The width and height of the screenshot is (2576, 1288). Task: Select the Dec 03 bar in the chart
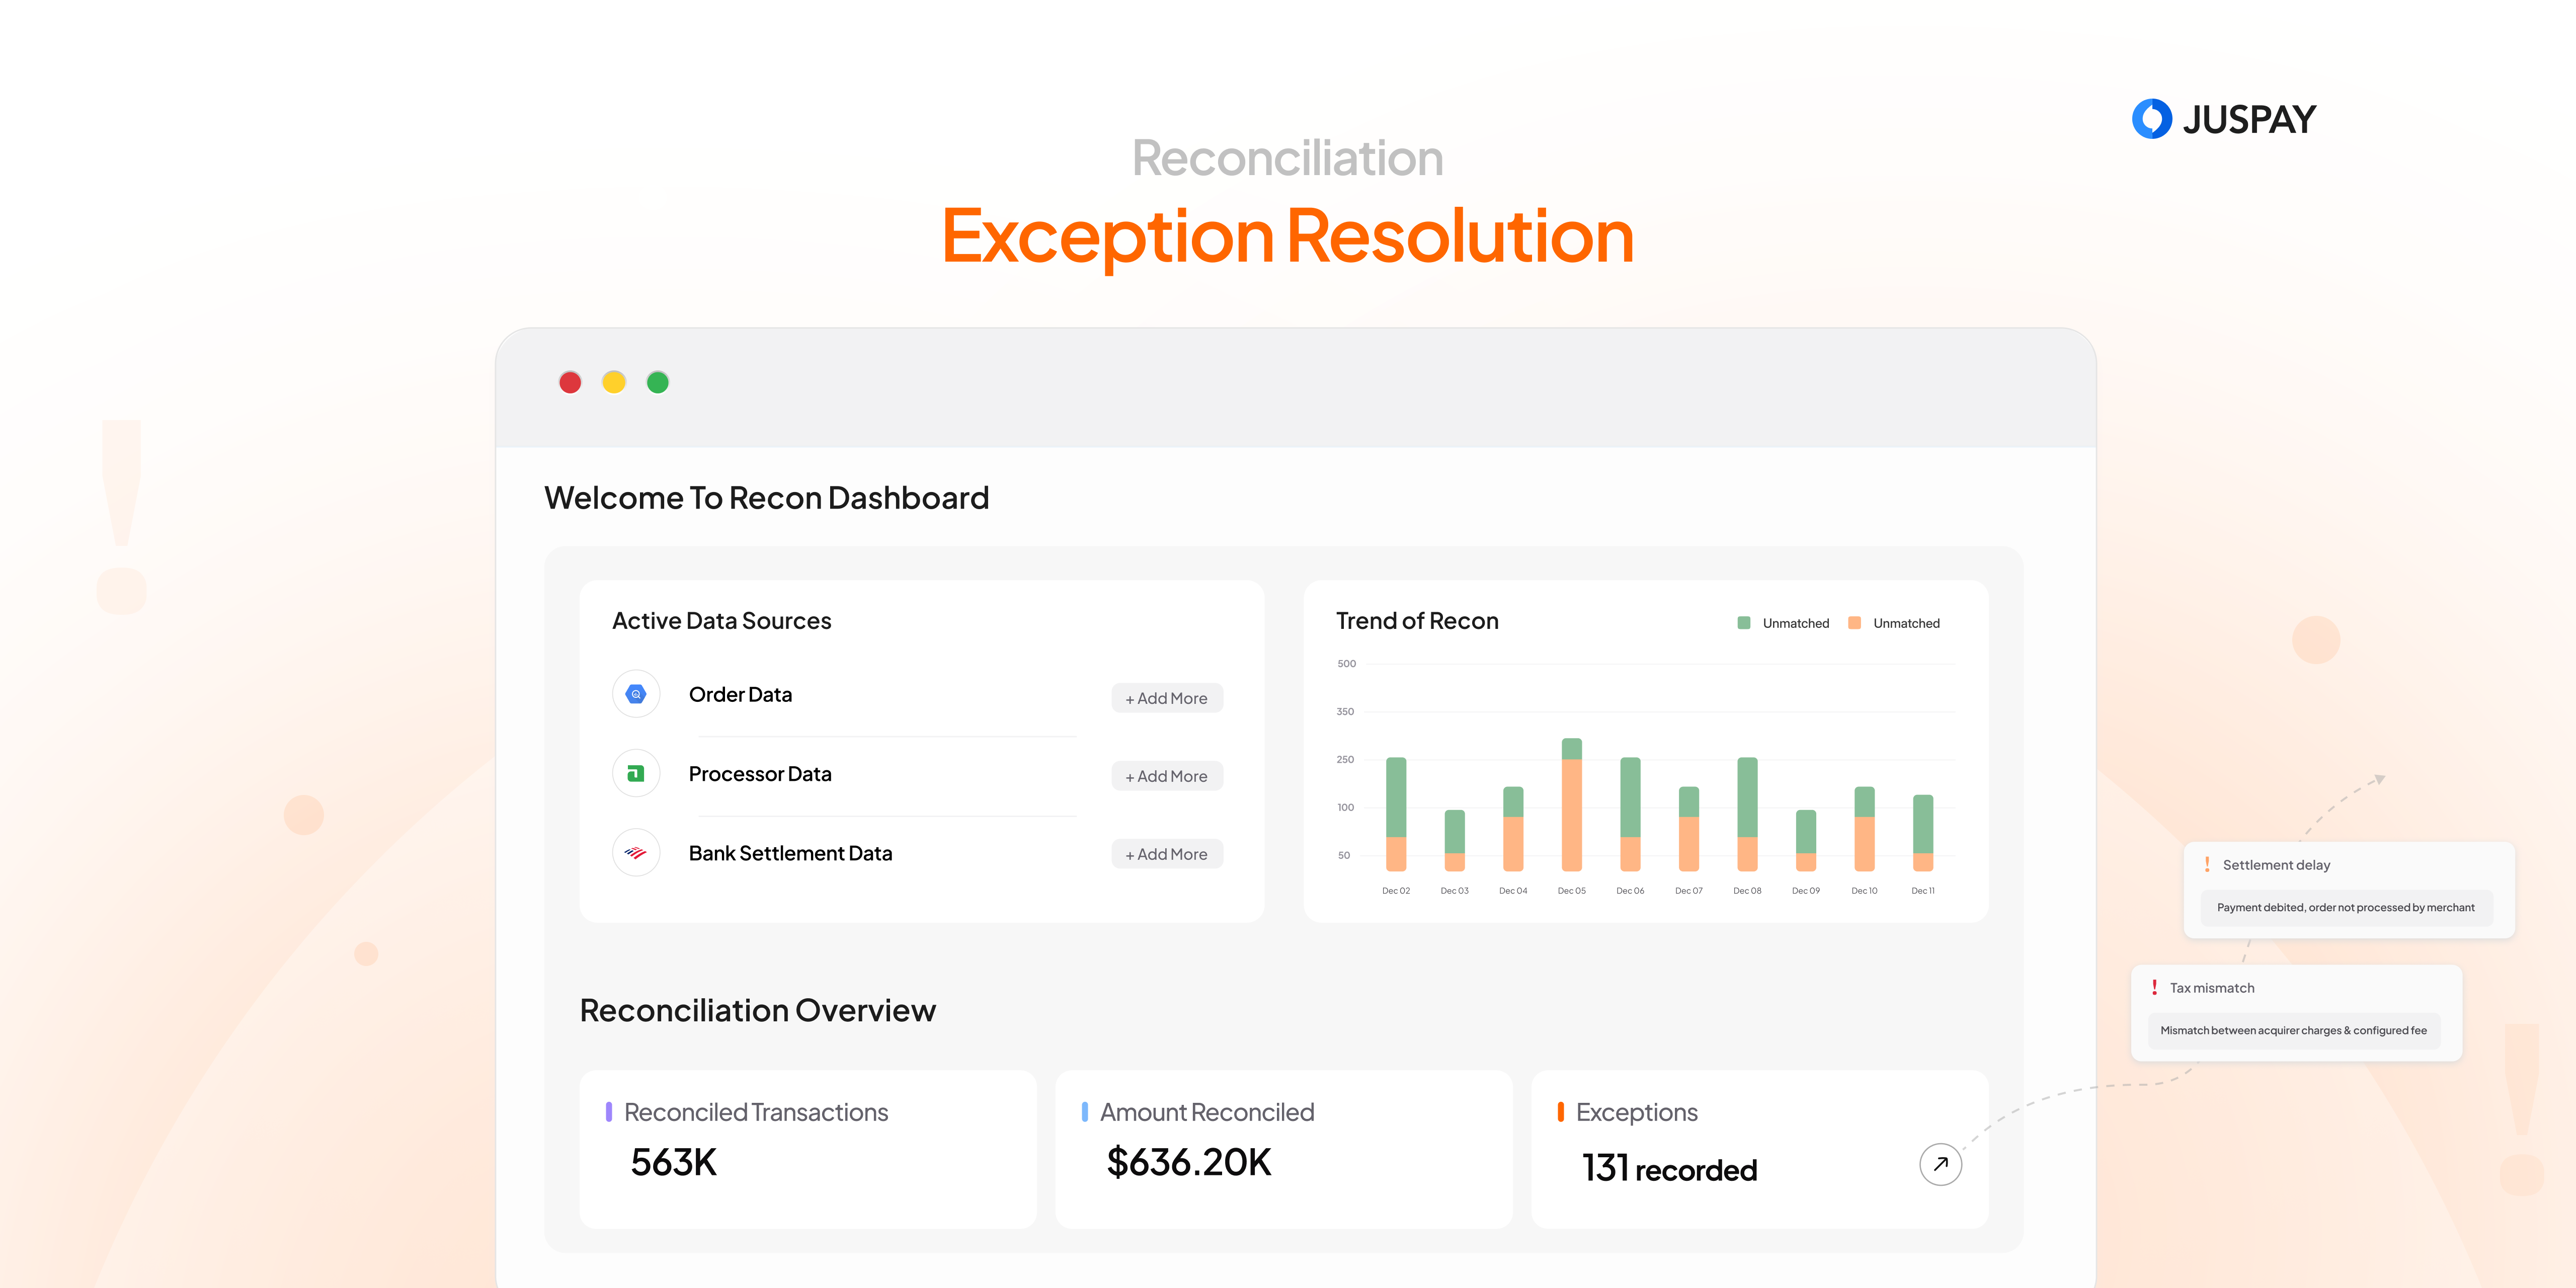[1455, 840]
